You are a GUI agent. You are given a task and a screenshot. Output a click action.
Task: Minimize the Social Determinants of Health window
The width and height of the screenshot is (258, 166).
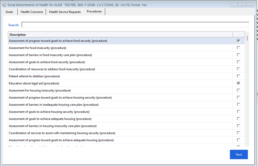coord(234,5)
